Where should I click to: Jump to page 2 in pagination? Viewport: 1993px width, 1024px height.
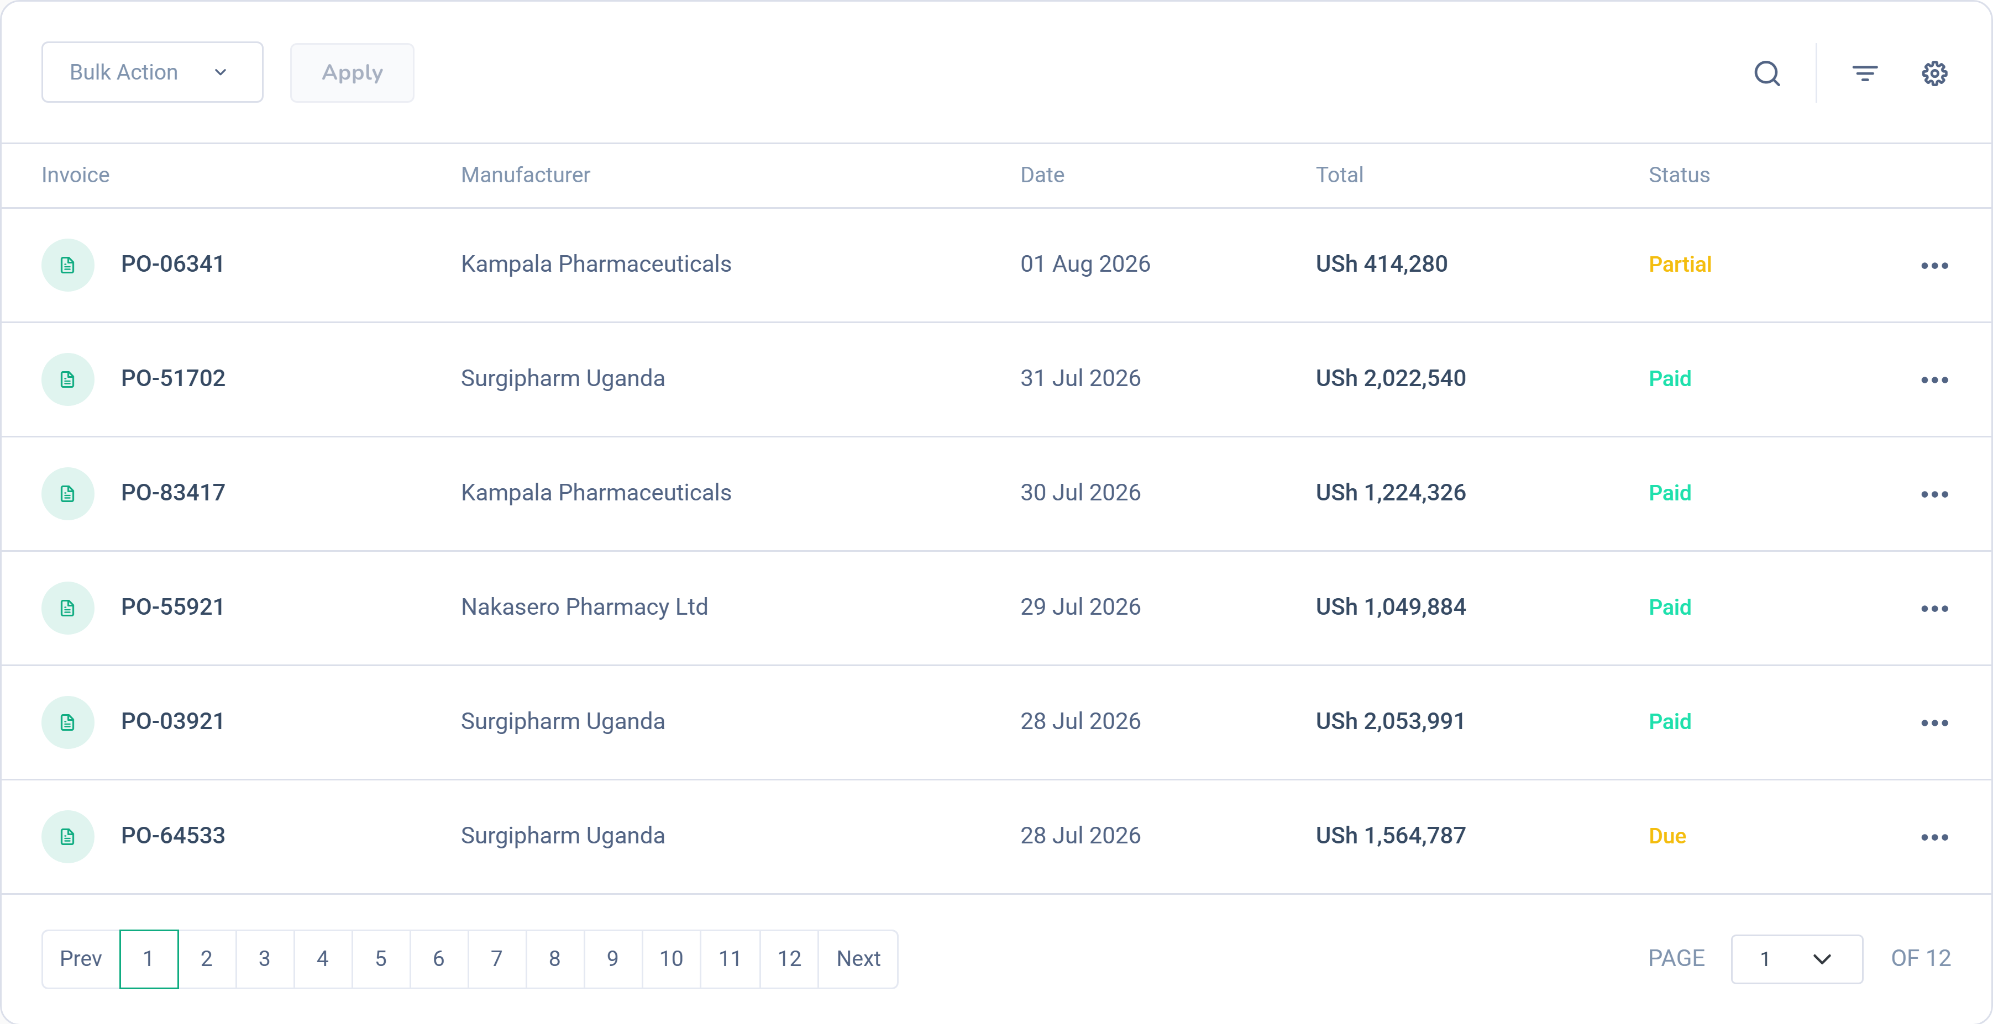coord(207,959)
